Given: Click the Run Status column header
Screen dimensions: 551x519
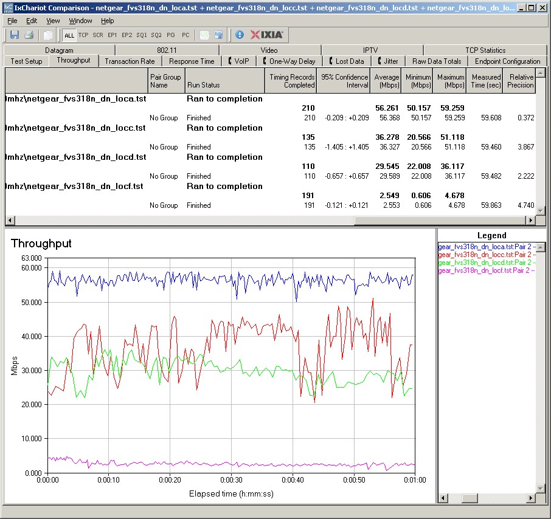Looking at the screenshot, I should [x=224, y=81].
